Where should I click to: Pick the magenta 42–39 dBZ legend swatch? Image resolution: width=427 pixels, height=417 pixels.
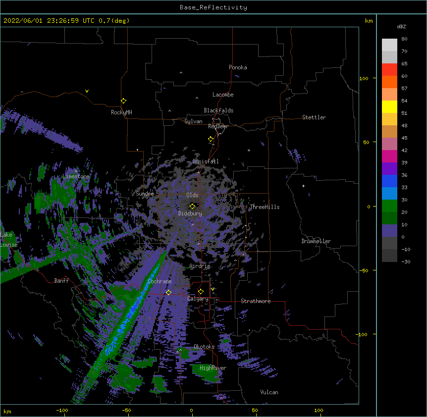389,156
